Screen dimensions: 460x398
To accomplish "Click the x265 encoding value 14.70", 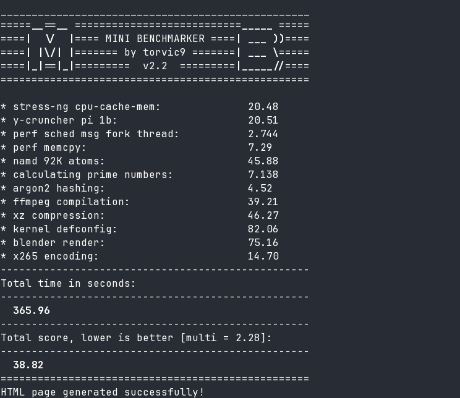I will (263, 256).
